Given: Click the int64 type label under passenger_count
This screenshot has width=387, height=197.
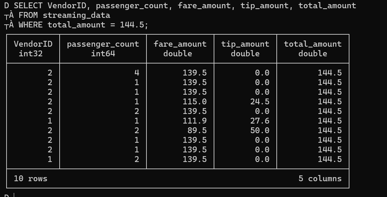Looking at the screenshot, I should coord(103,54).
